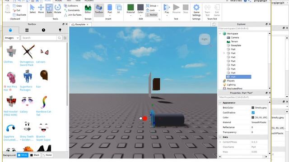Toggle Anchor on selected part

tap(152, 15)
